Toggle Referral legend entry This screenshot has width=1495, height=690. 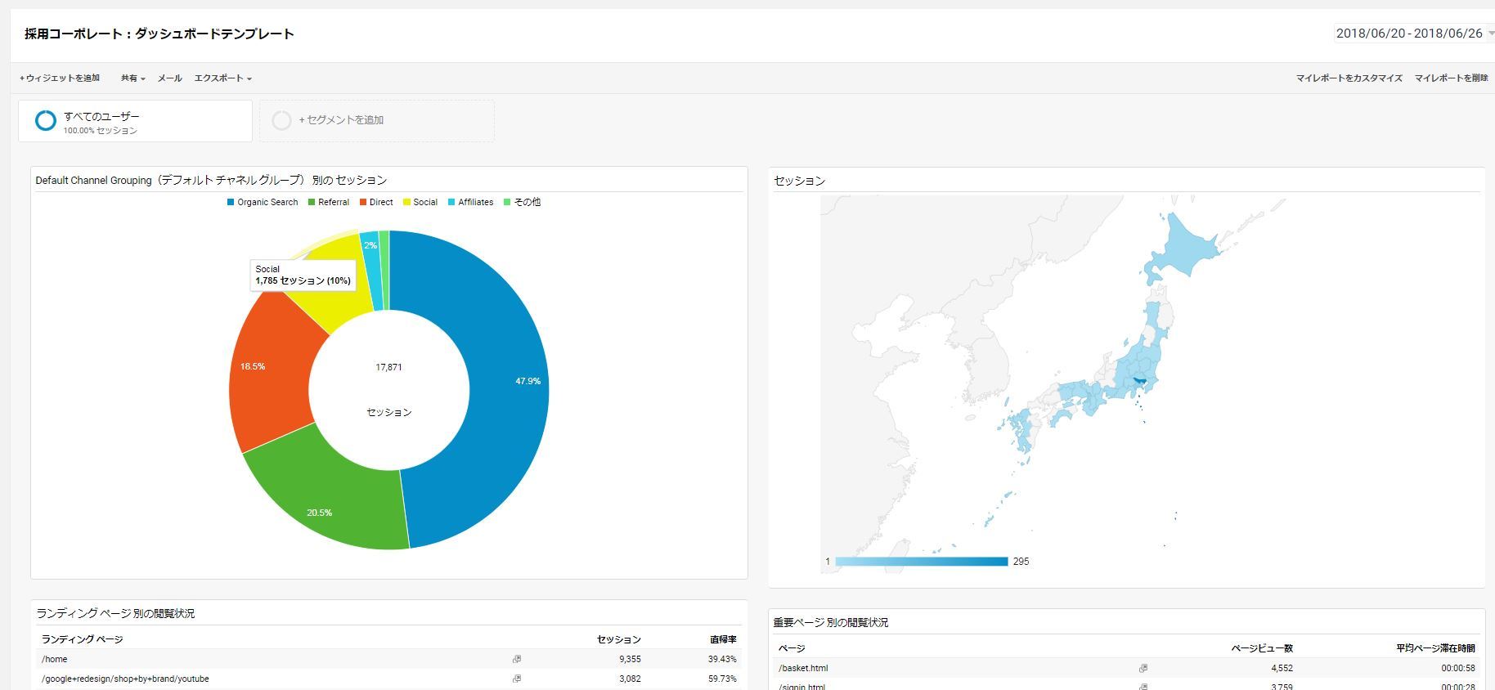pos(328,202)
